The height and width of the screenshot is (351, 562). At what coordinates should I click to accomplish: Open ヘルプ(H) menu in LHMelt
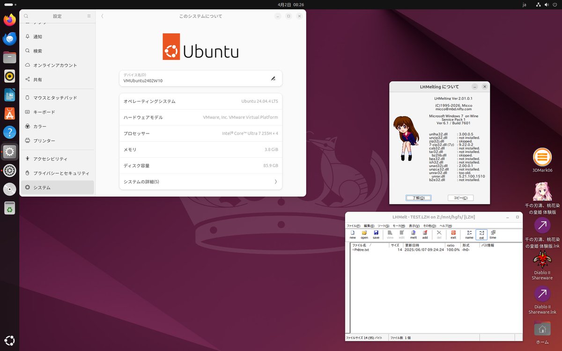tap(445, 226)
